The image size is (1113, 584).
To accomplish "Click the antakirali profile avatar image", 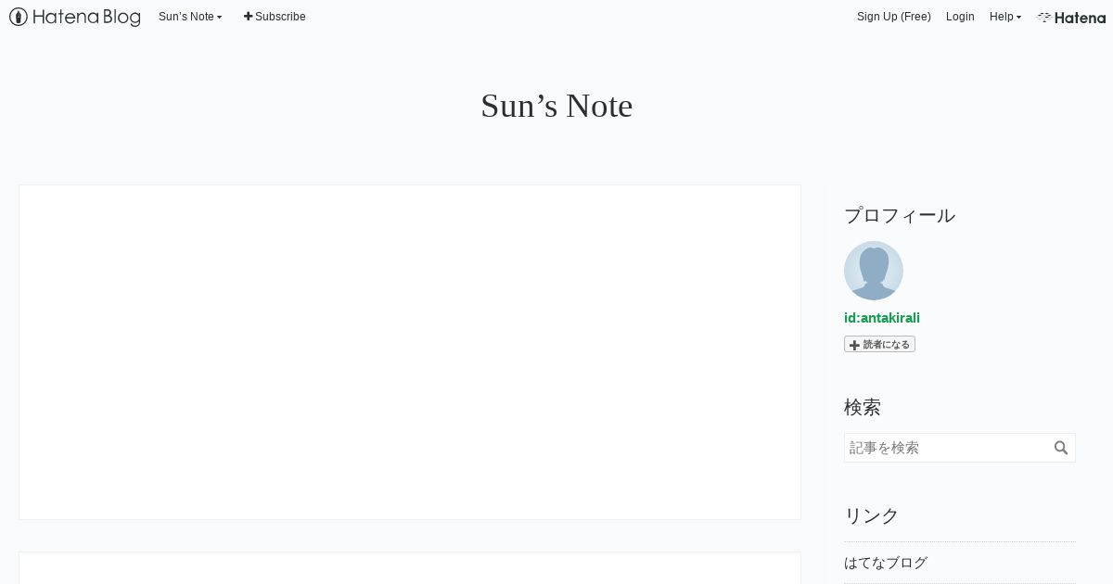I will (x=874, y=271).
